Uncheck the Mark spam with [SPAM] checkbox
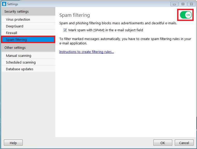 65,30
